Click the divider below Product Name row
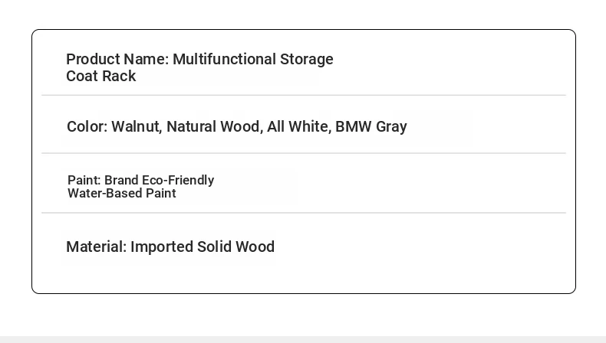Viewport: 606px width, 343px height. coord(304,95)
